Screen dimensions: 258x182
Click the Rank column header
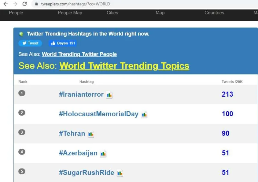[x=23, y=82]
